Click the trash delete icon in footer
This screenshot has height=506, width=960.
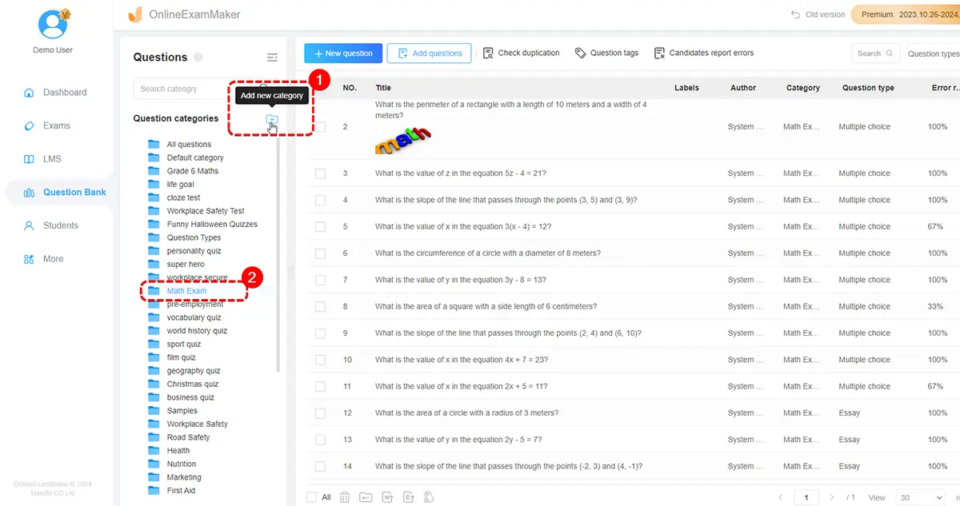345,497
